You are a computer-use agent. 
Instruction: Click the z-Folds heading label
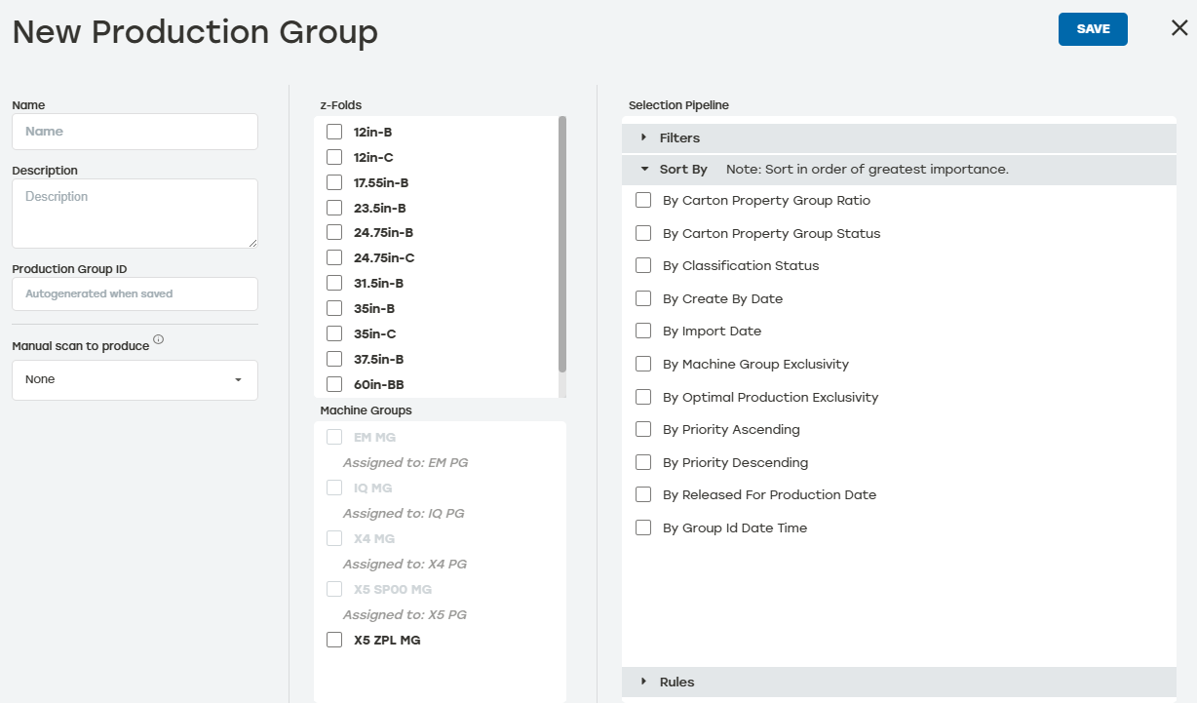click(341, 105)
